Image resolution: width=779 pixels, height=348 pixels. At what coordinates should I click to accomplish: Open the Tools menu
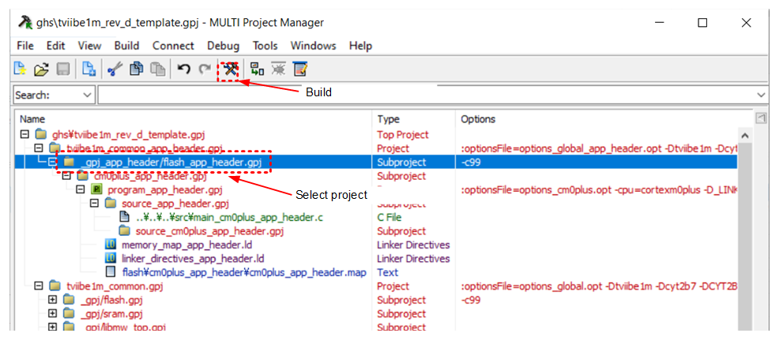coord(265,47)
